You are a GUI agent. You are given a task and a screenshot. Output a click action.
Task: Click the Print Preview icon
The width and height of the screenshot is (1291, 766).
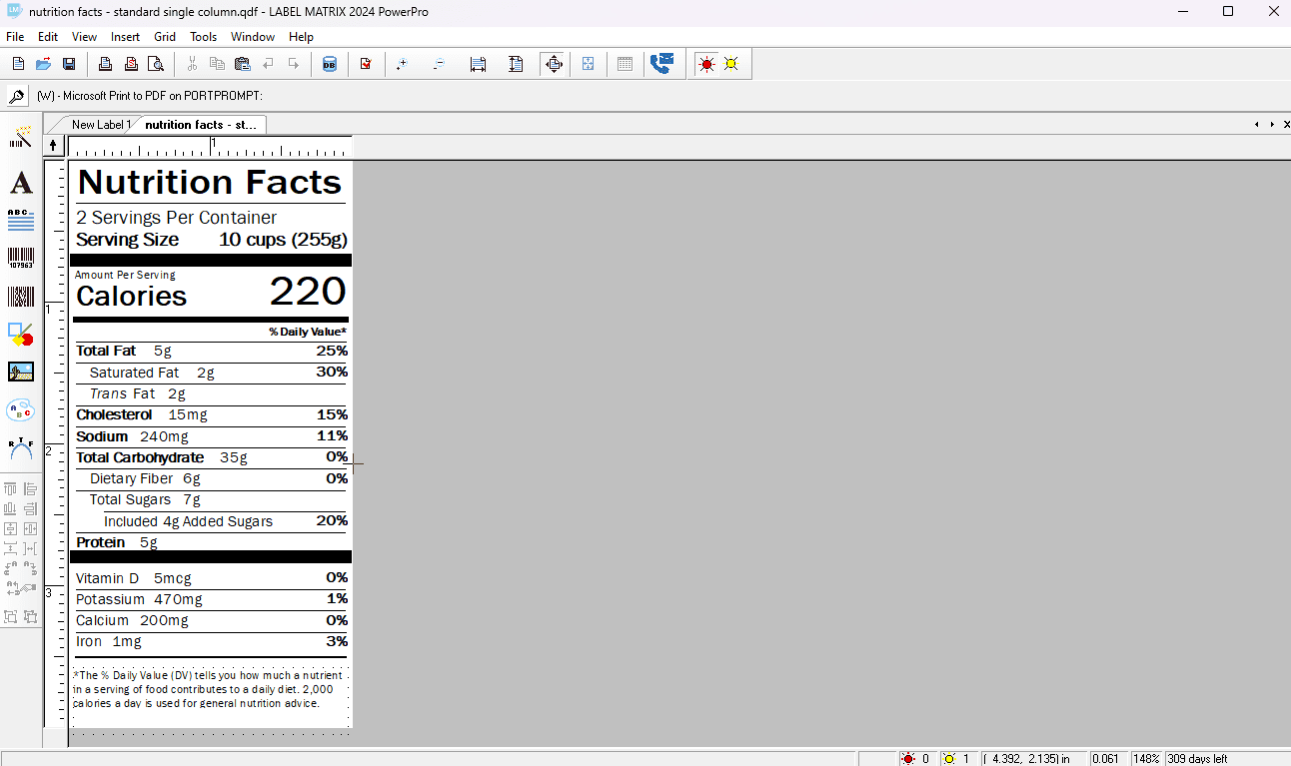(x=156, y=64)
